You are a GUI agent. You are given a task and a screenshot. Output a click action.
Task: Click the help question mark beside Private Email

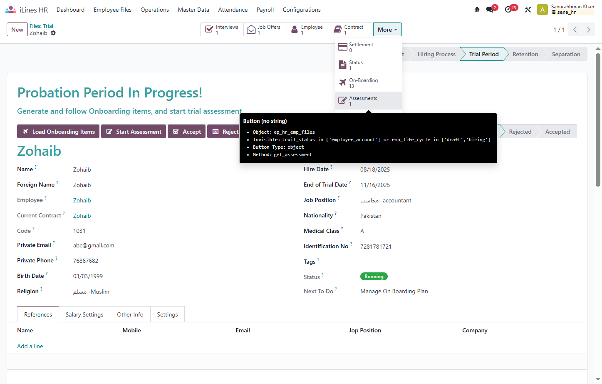[x=54, y=243]
